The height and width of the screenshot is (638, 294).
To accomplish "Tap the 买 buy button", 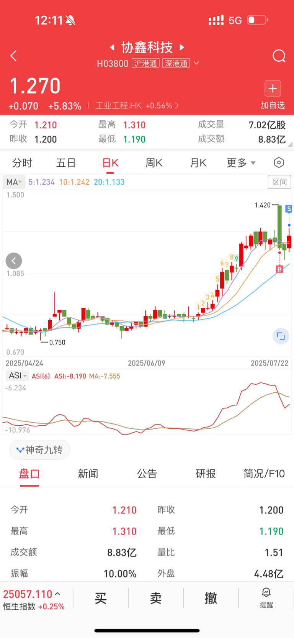I will point(101,598).
